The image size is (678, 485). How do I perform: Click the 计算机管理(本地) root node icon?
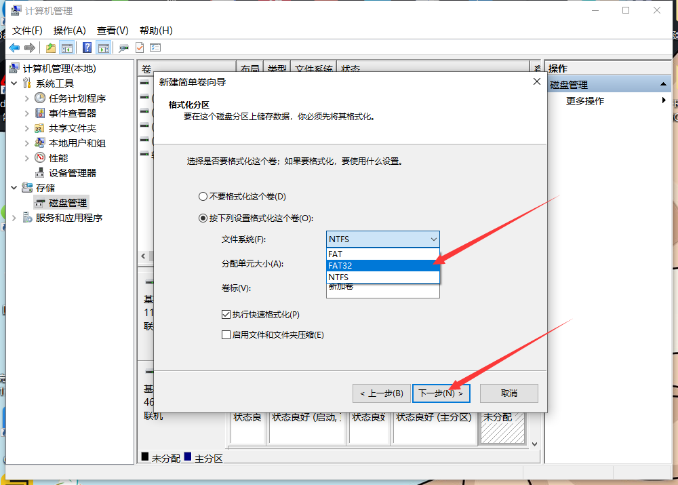(x=14, y=69)
